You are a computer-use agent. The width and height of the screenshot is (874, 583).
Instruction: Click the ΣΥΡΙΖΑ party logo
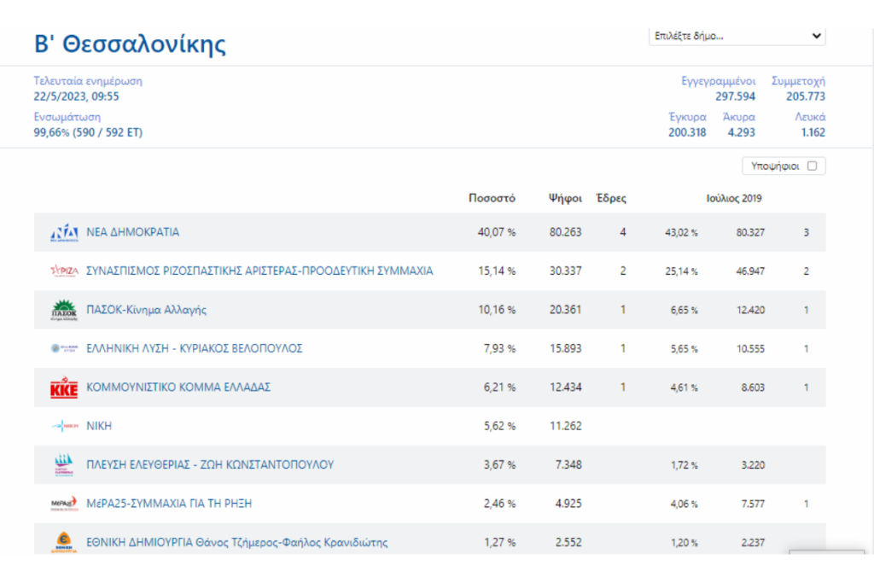click(64, 271)
